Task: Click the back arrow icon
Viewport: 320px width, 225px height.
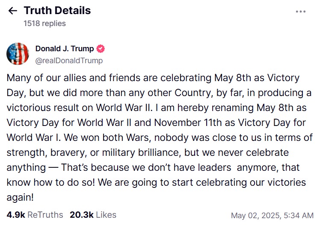Action: [x=13, y=11]
